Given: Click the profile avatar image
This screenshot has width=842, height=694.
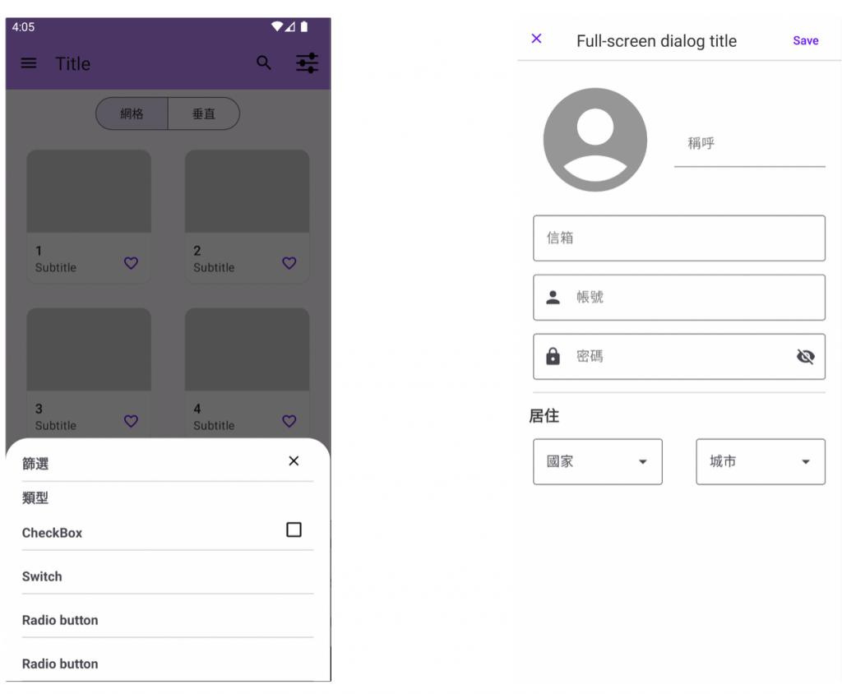Looking at the screenshot, I should click(595, 140).
